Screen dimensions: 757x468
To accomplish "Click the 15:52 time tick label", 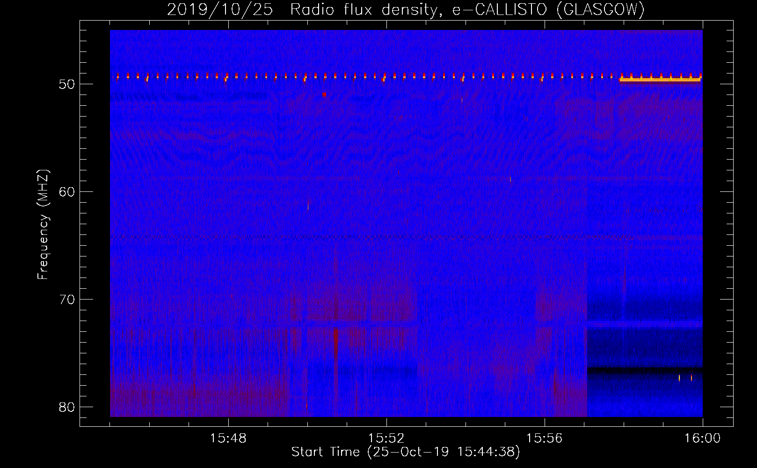I will click(386, 439).
